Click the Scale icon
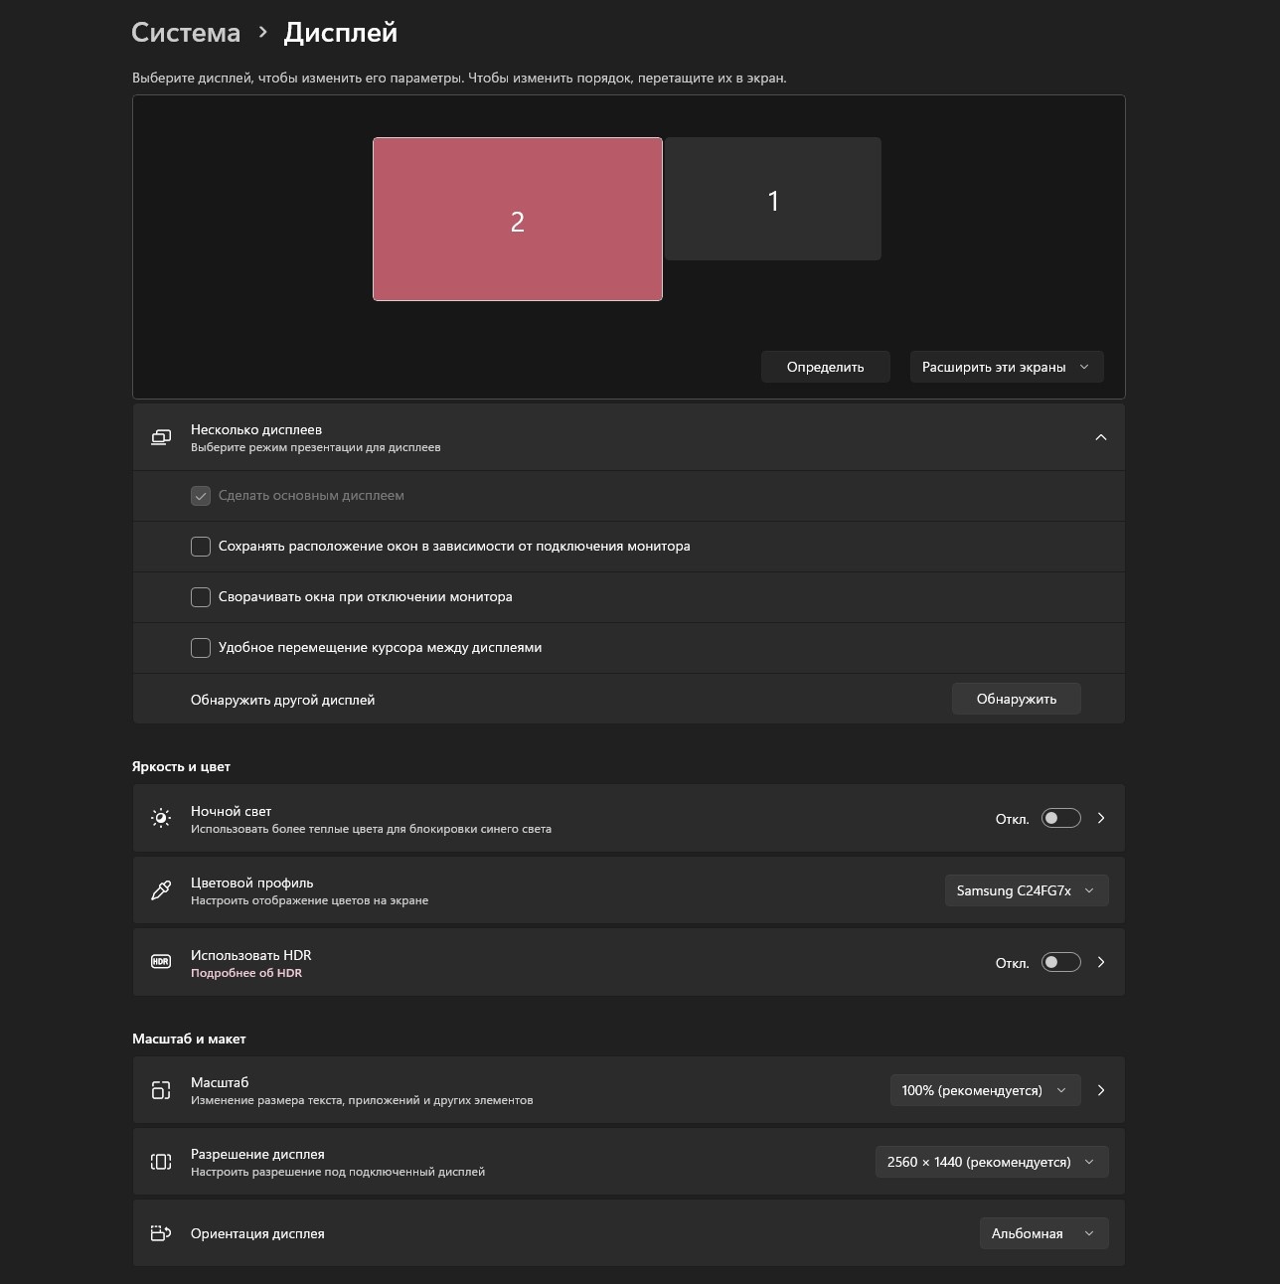This screenshot has height=1284, width=1280. (x=161, y=1090)
